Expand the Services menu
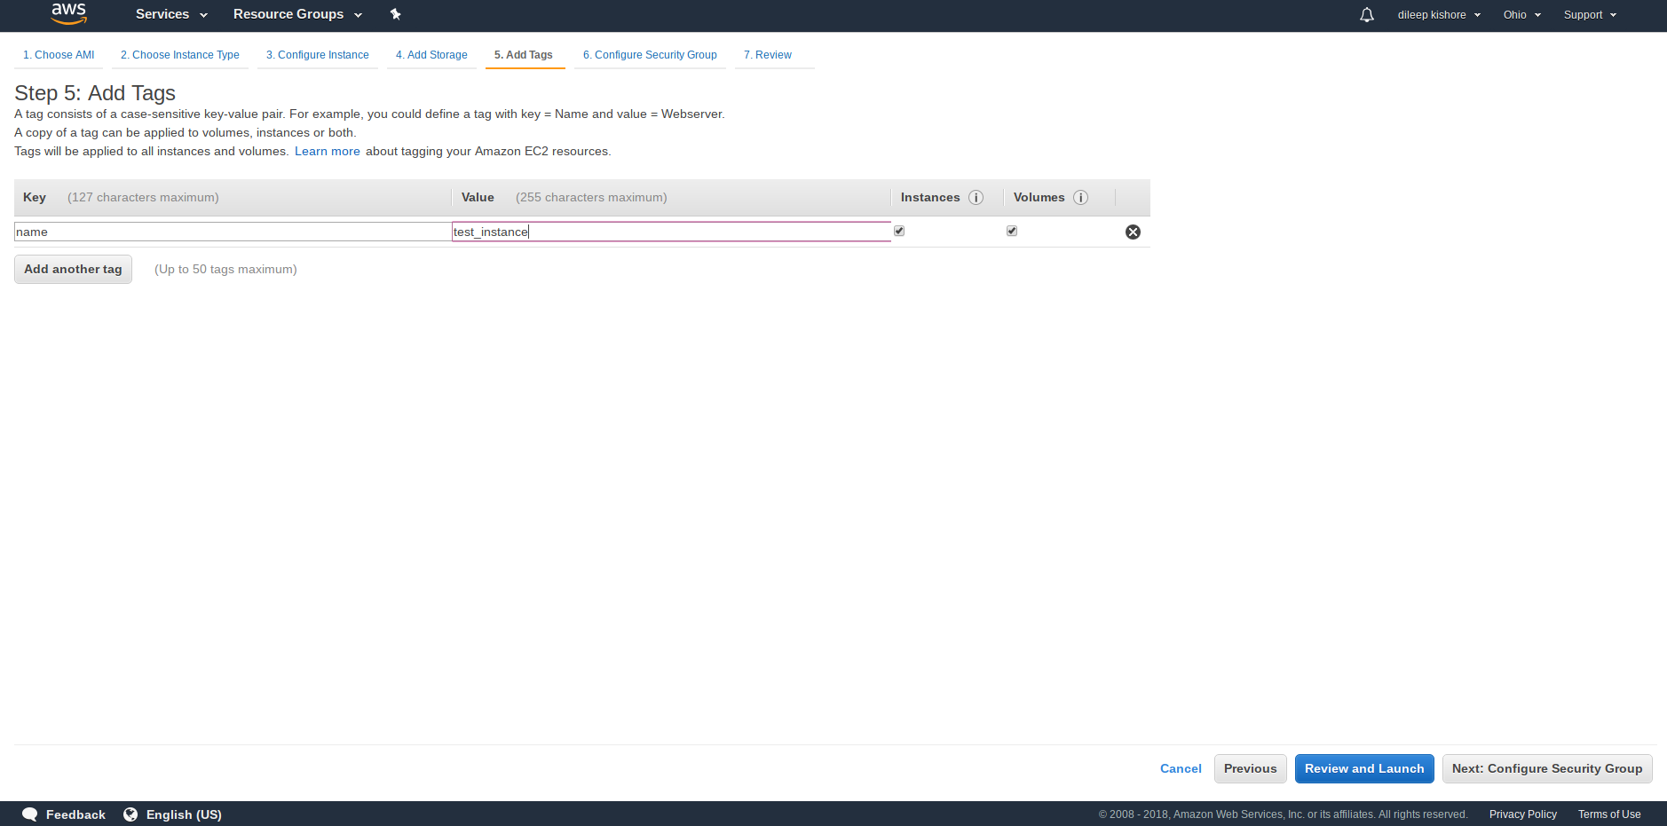Viewport: 1667px width, 826px height. [x=171, y=14]
